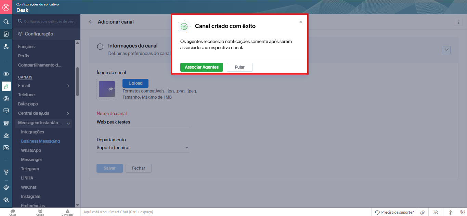
Task: Collapse the Informações do canal section
Action: click(446, 50)
